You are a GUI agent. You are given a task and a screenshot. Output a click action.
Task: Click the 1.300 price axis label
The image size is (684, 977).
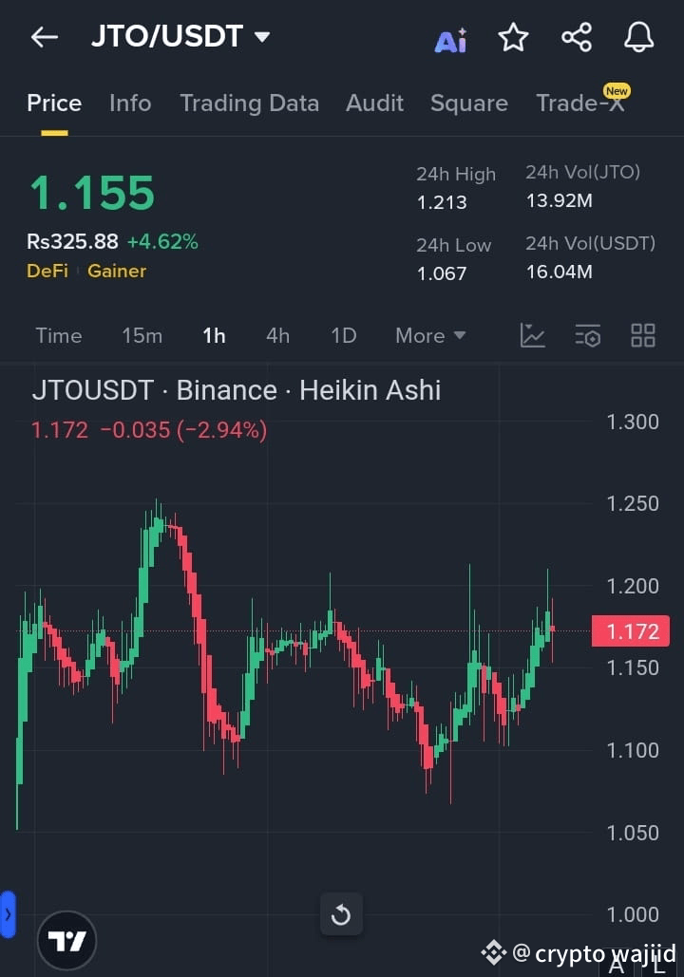click(x=633, y=422)
